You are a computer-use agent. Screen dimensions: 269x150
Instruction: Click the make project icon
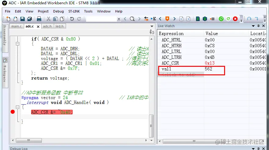point(205,19)
